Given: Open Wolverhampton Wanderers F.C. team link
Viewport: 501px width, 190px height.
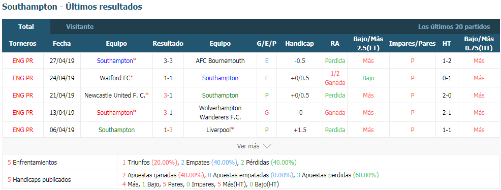Looking at the screenshot, I should pos(220,112).
